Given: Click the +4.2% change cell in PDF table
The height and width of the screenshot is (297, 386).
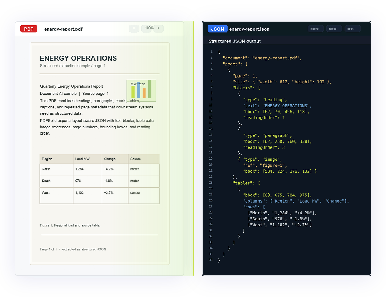Looking at the screenshot, I should pos(115,169).
